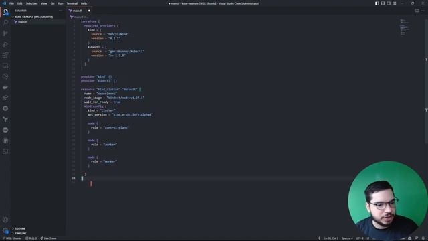Open editor More Actions ellipsis
Screen dimensions: 428x241
[x=423, y=11]
